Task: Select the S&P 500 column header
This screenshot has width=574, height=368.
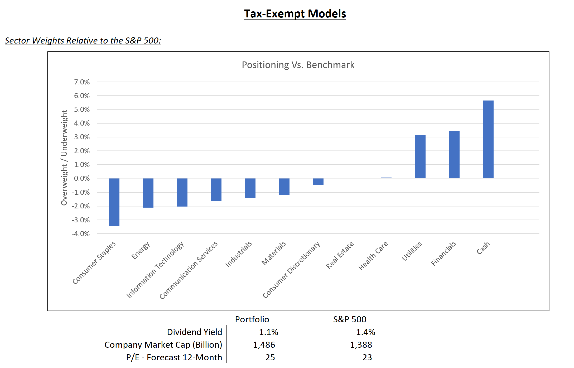Action: [350, 319]
